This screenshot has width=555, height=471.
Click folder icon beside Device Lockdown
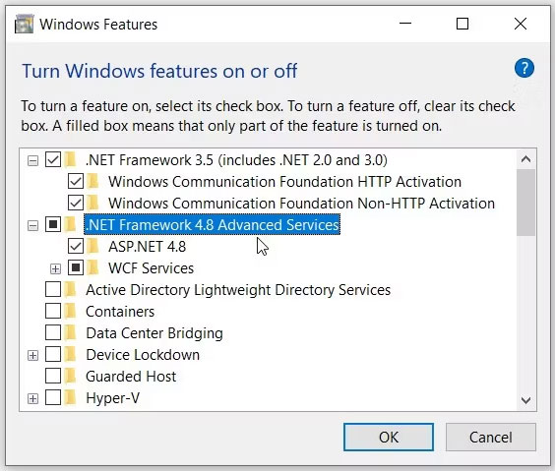pyautogui.click(x=71, y=354)
